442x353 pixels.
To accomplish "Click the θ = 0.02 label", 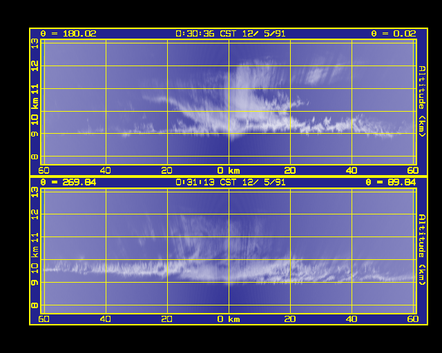I will point(394,34).
